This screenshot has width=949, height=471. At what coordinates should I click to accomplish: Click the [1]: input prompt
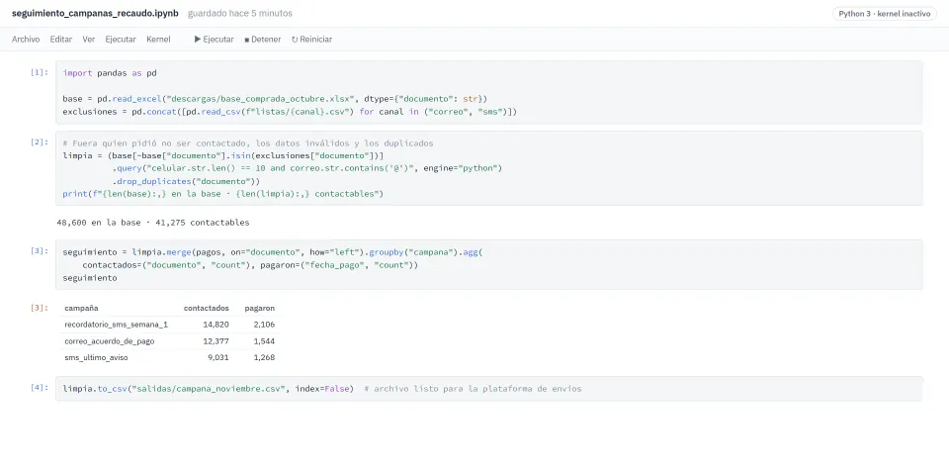[40, 72]
